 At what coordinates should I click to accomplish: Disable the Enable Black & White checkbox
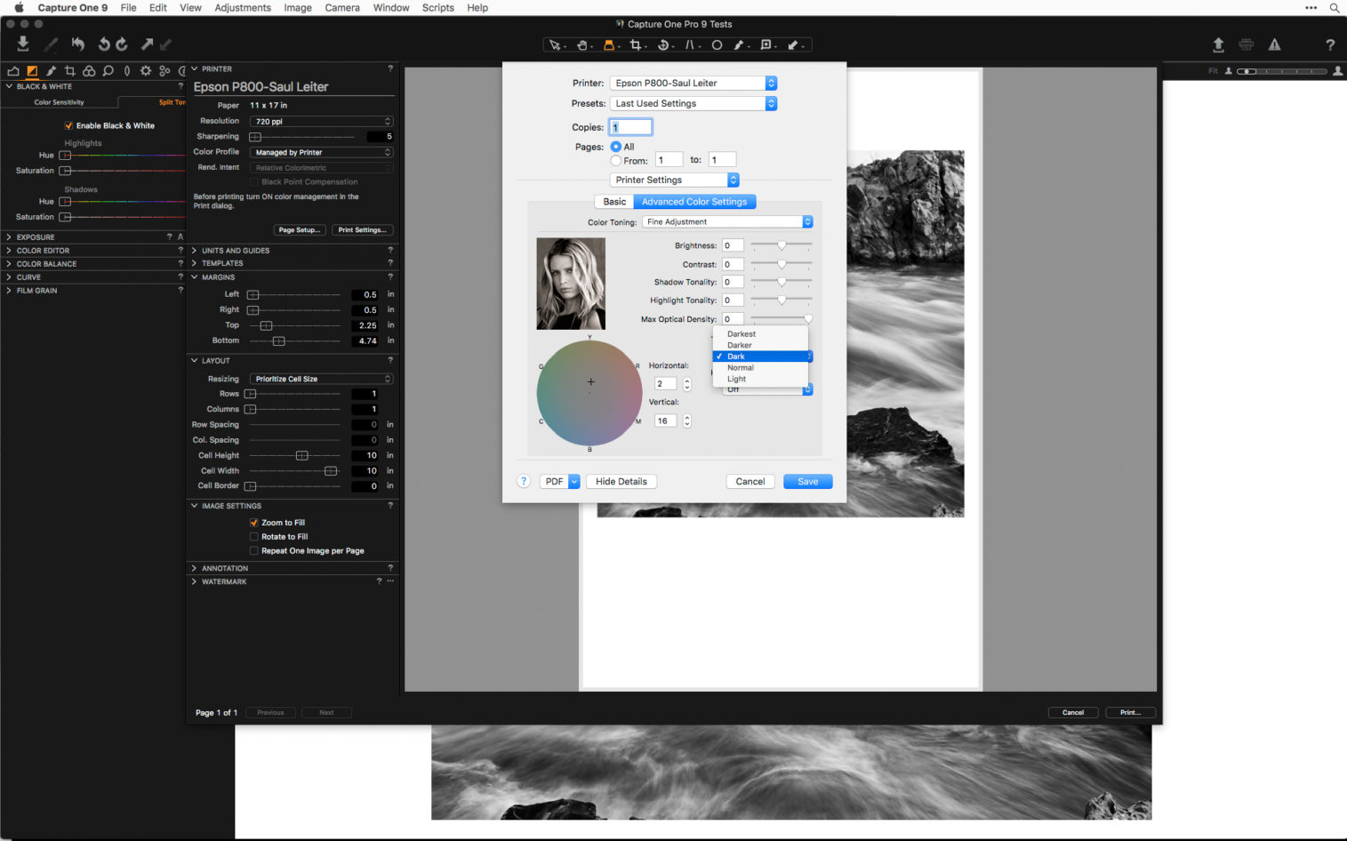pyautogui.click(x=68, y=125)
